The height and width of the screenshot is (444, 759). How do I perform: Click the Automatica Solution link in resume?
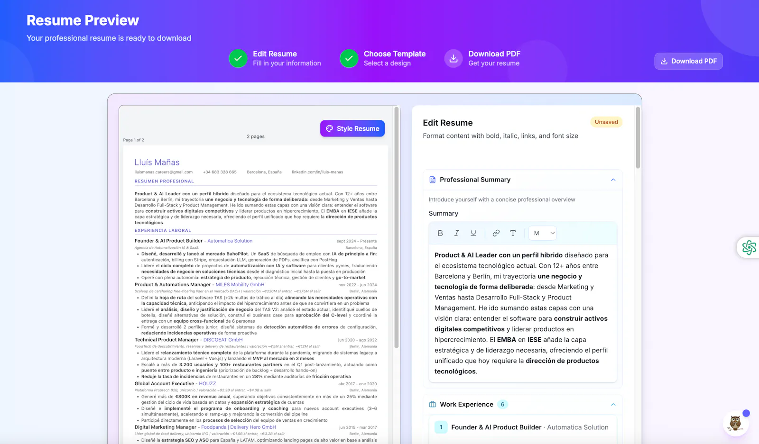click(230, 241)
